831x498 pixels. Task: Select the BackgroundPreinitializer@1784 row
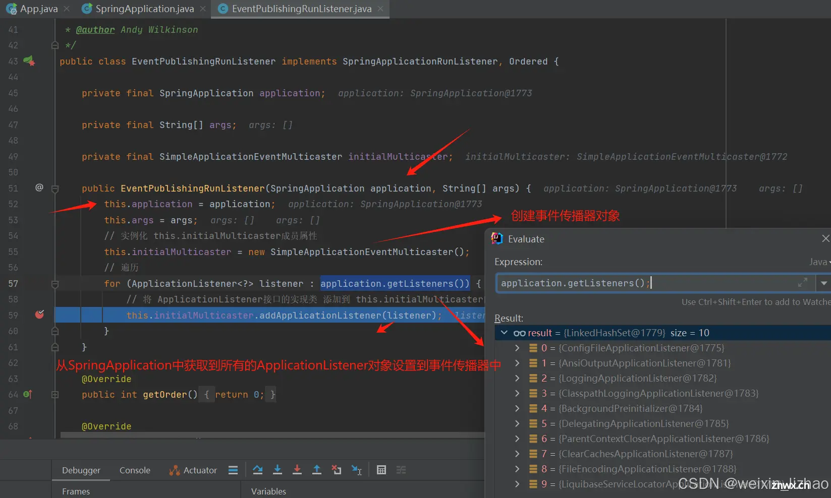(663, 408)
